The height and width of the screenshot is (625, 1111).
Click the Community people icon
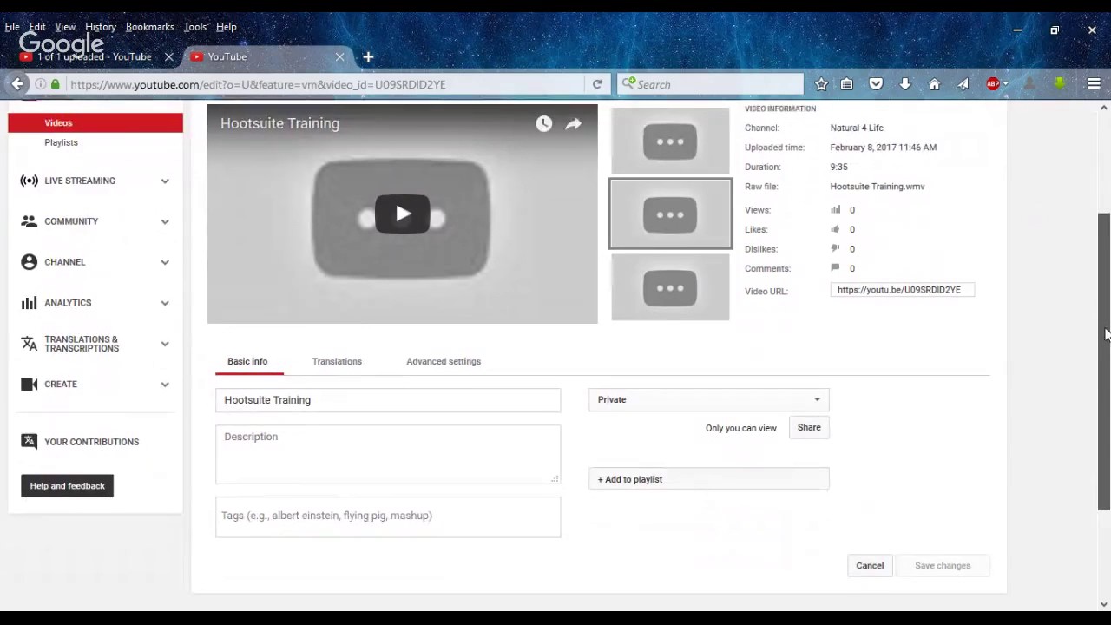click(x=30, y=221)
